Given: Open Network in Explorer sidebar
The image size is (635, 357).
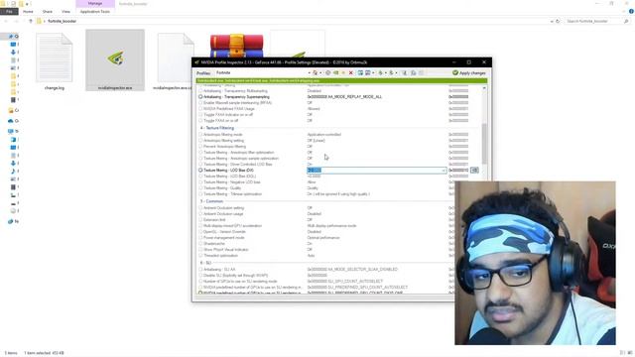Looking at the screenshot, I should pyautogui.click(x=11, y=221).
